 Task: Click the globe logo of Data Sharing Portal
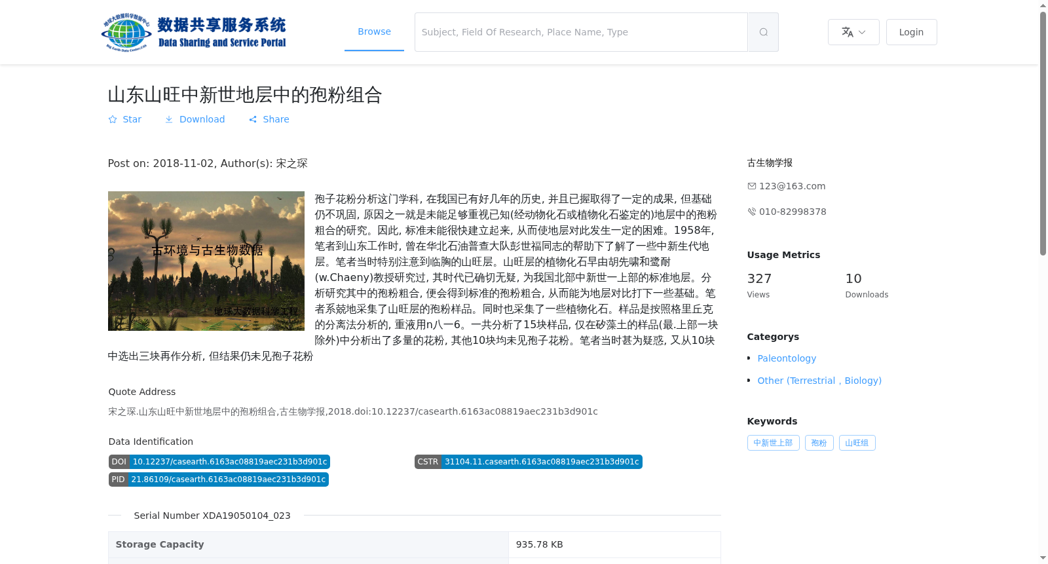tap(127, 32)
